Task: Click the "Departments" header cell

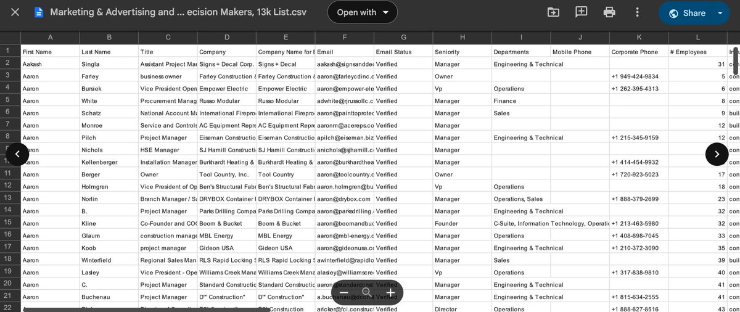Action: (x=521, y=52)
